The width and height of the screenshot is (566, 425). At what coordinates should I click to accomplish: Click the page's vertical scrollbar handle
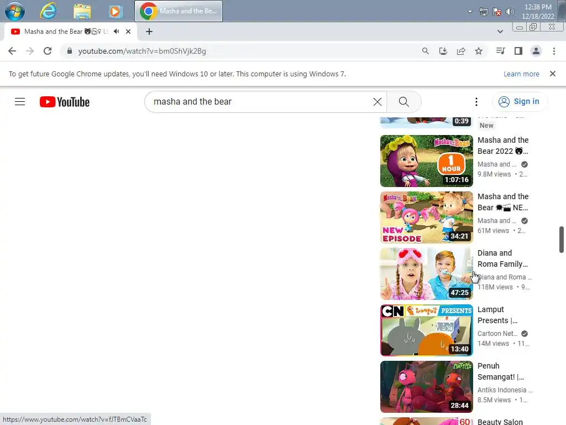[x=562, y=240]
